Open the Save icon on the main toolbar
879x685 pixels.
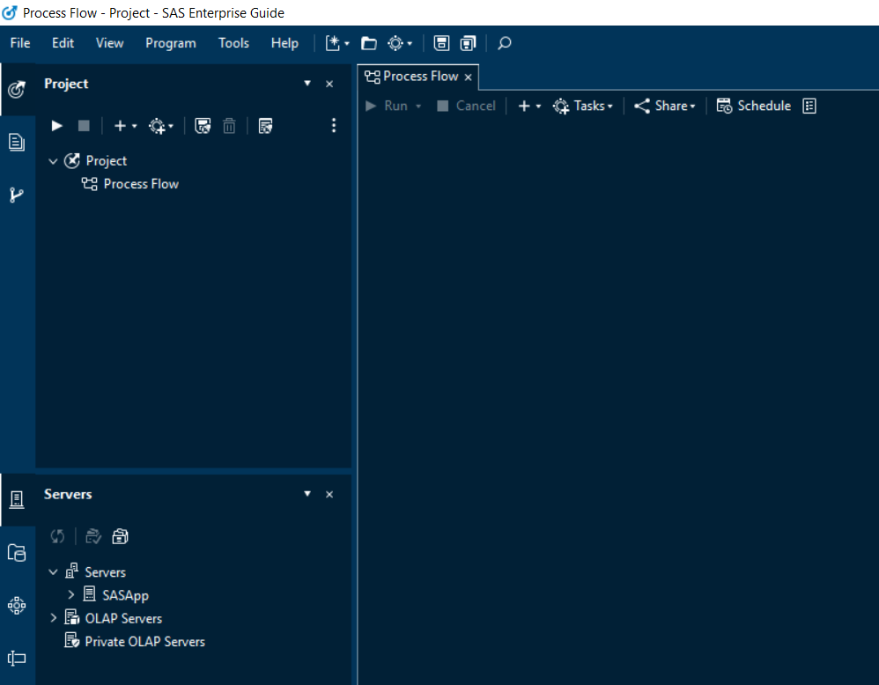[441, 42]
